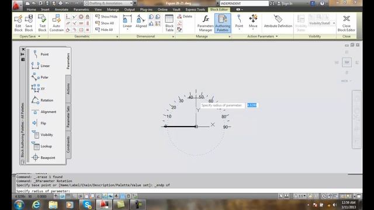This screenshot has width=374, height=210.
Task: Choose the Linear parameter in the palette
Action: [40, 66]
